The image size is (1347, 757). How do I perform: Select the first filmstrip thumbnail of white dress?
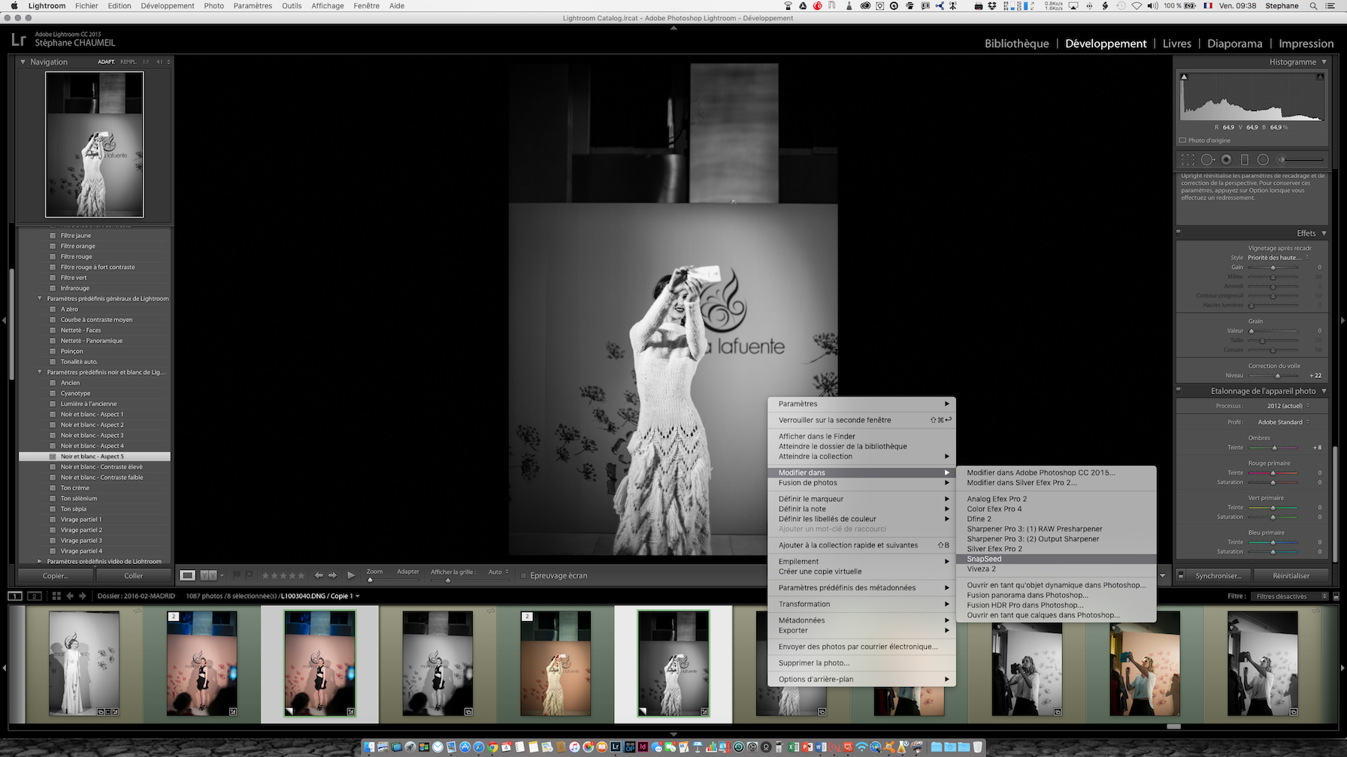84,662
